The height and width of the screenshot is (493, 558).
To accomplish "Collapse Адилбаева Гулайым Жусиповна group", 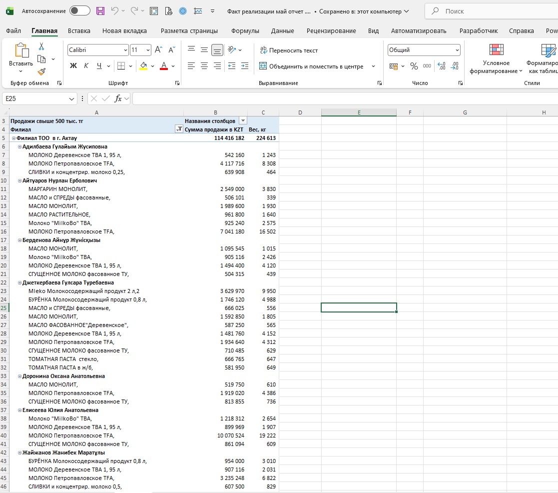I will [x=20, y=147].
